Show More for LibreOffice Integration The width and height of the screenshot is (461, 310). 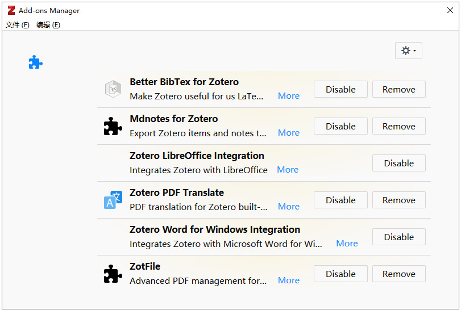288,170
